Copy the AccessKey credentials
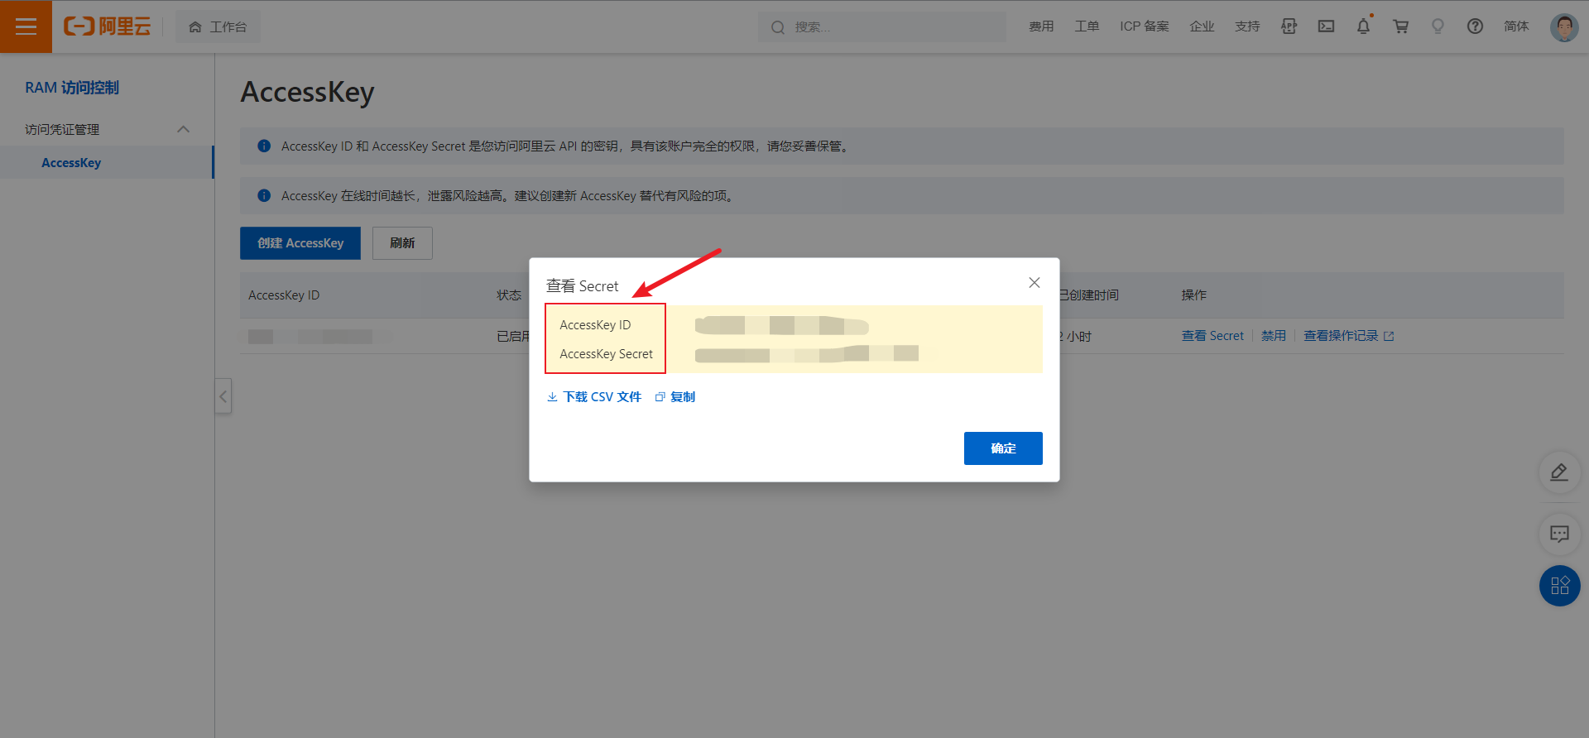Viewport: 1589px width, 738px height. (x=675, y=397)
